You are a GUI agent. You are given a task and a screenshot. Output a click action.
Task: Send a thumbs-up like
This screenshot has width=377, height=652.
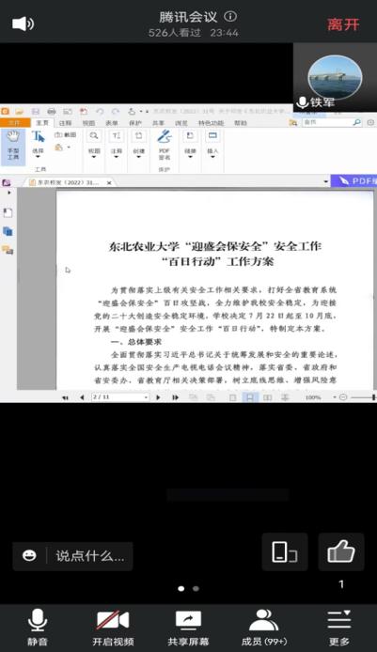coord(340,551)
